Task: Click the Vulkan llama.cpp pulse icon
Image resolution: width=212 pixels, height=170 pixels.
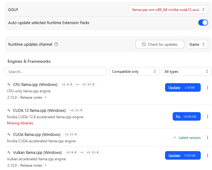Action: pyautogui.click(x=9, y=152)
